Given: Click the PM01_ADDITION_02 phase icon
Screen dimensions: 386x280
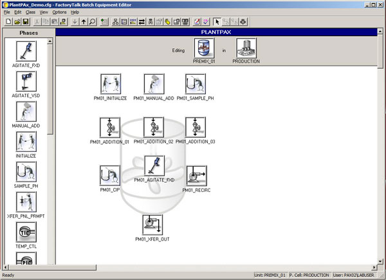Looking at the screenshot, I should click(154, 127).
